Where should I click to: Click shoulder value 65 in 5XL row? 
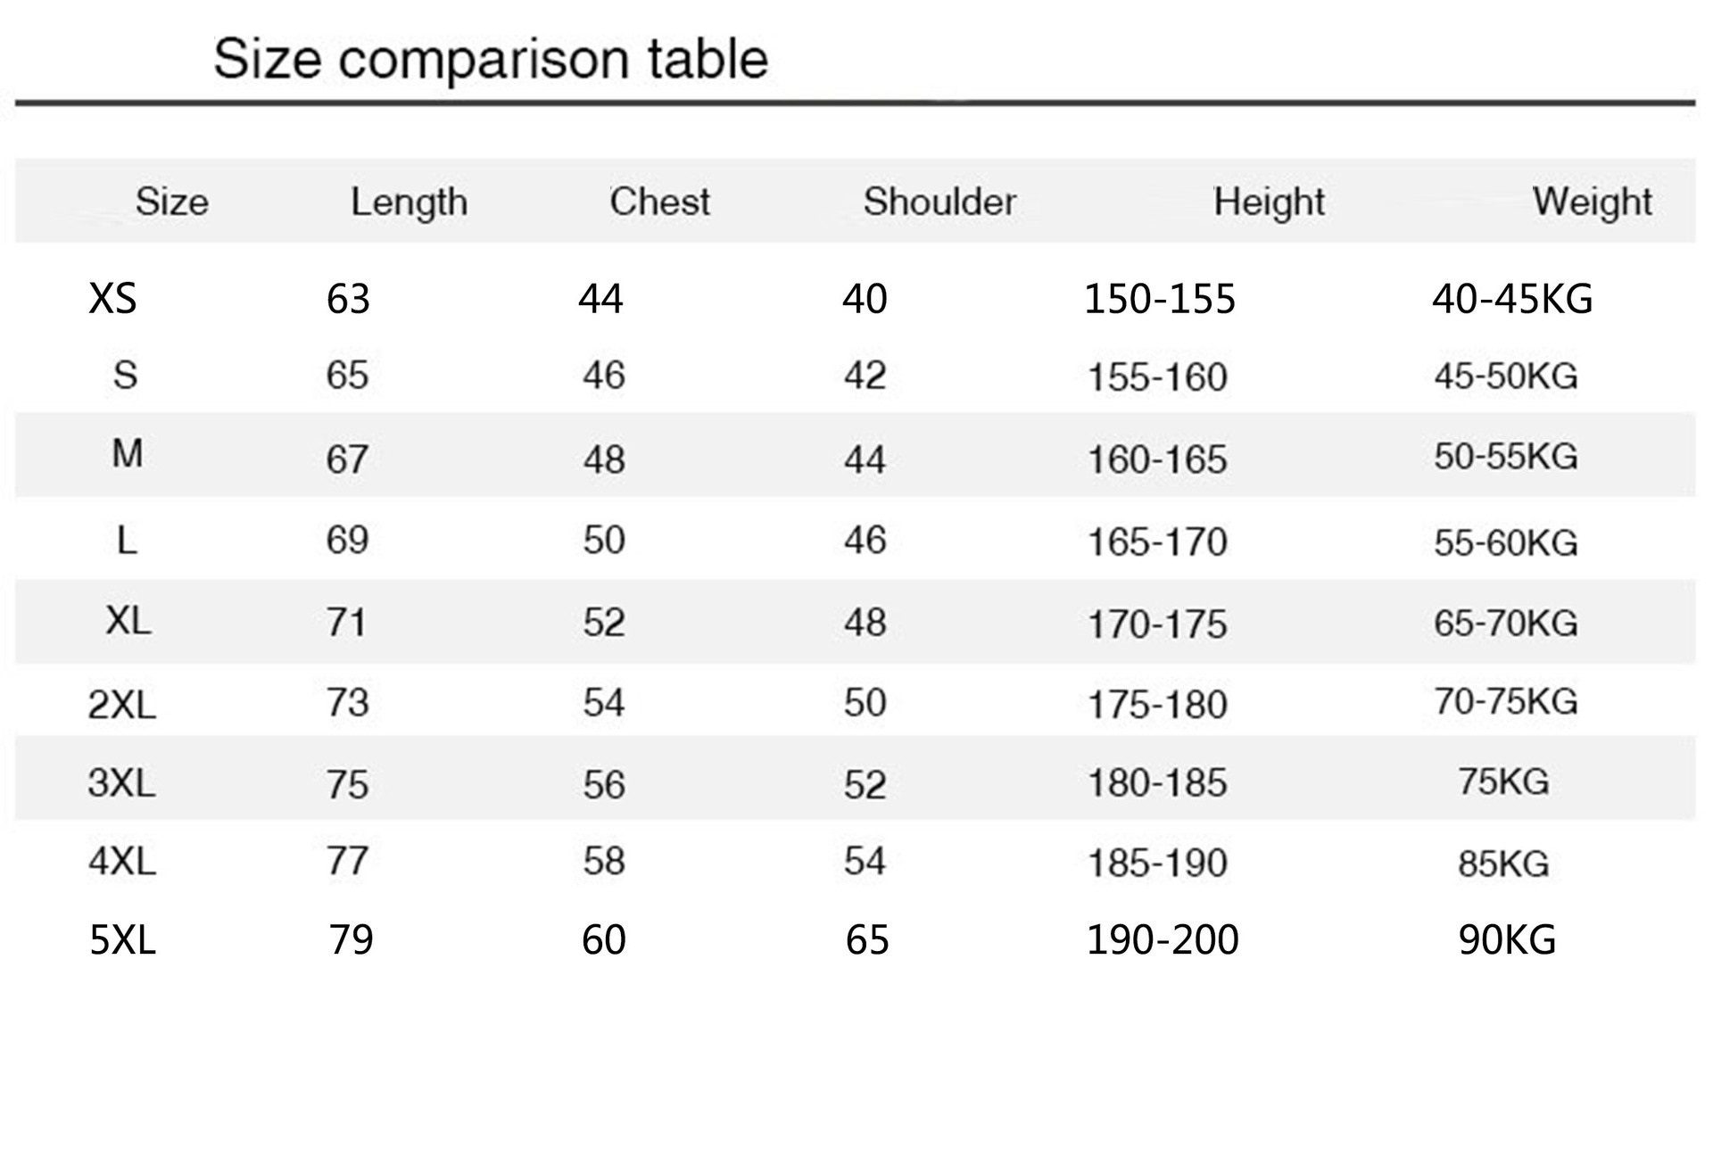pos(867,940)
